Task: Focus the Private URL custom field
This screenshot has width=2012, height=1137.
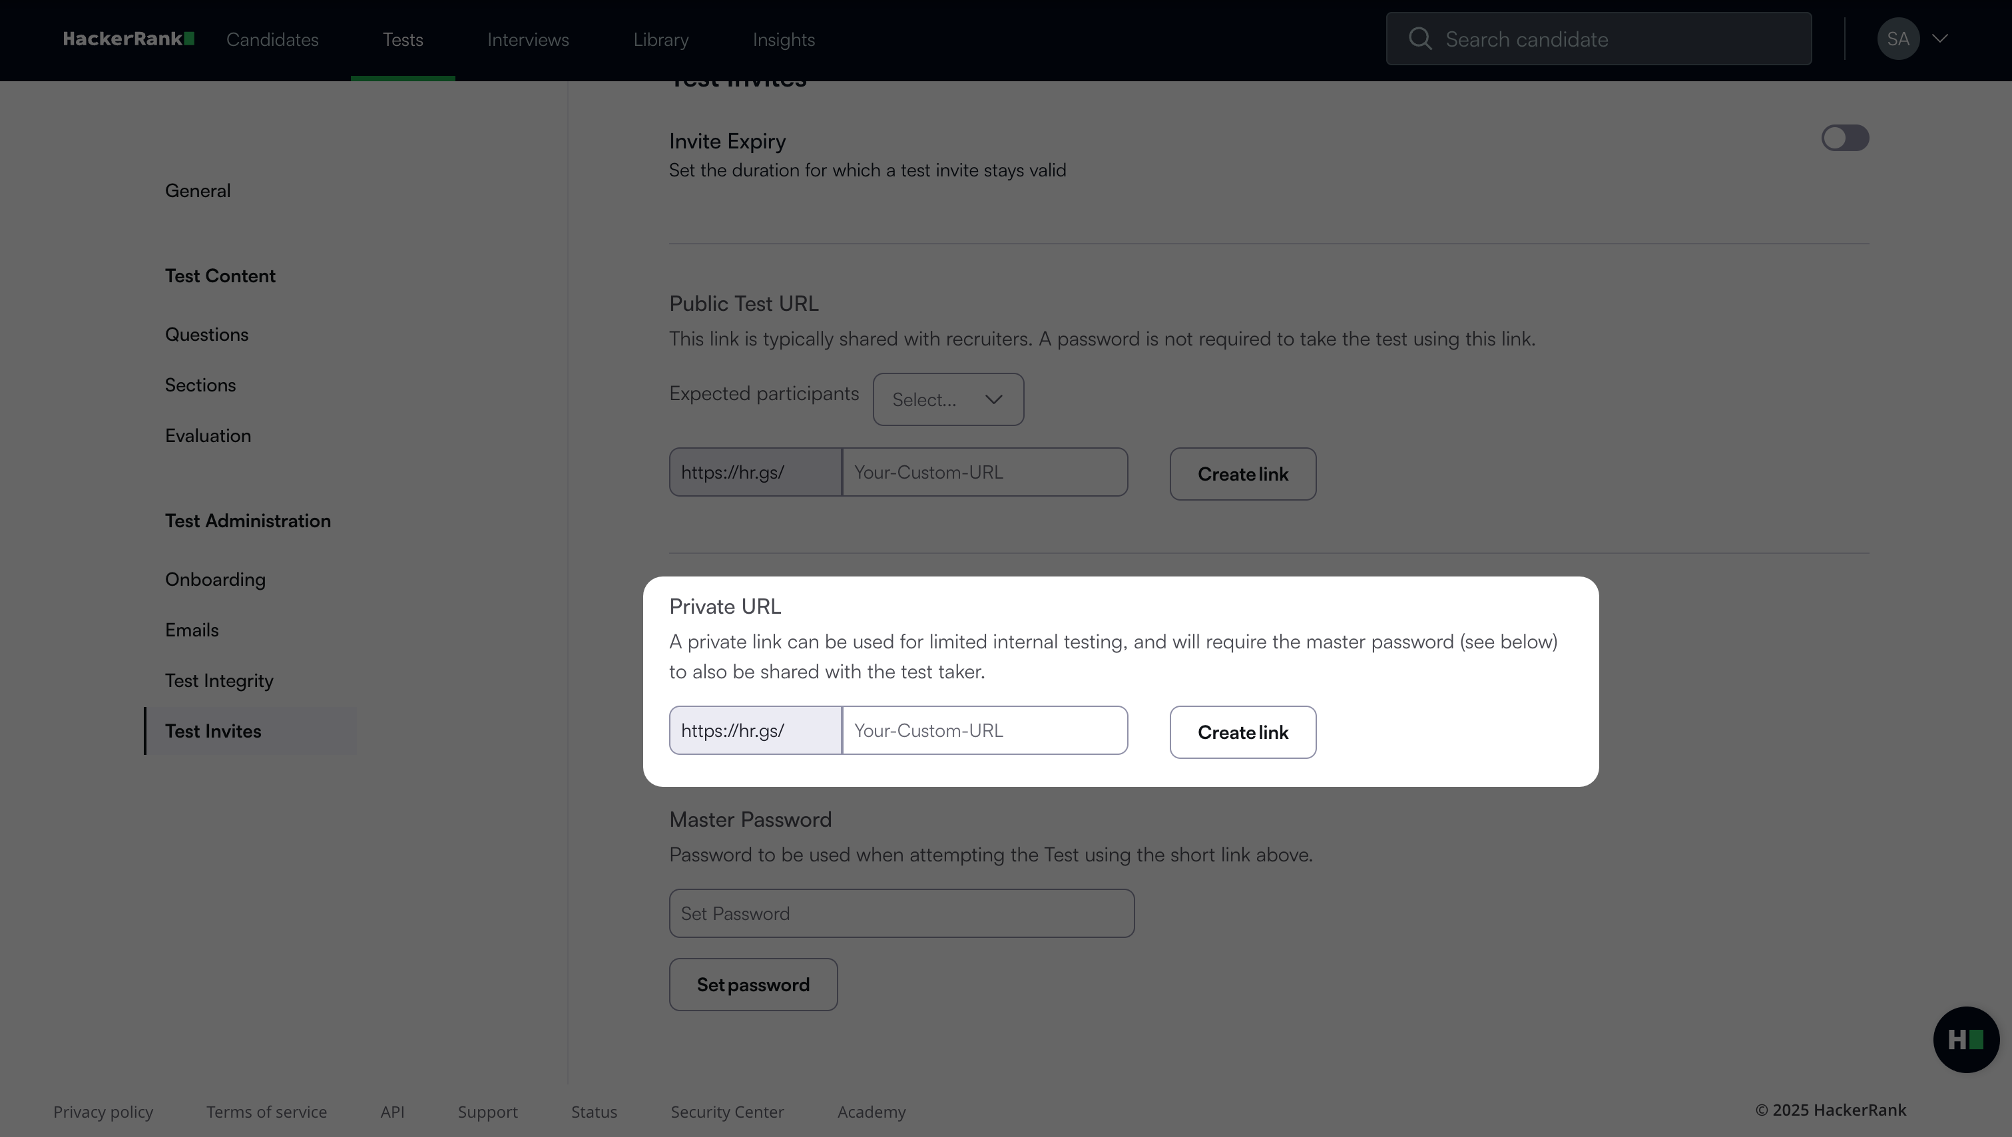Action: 984,731
